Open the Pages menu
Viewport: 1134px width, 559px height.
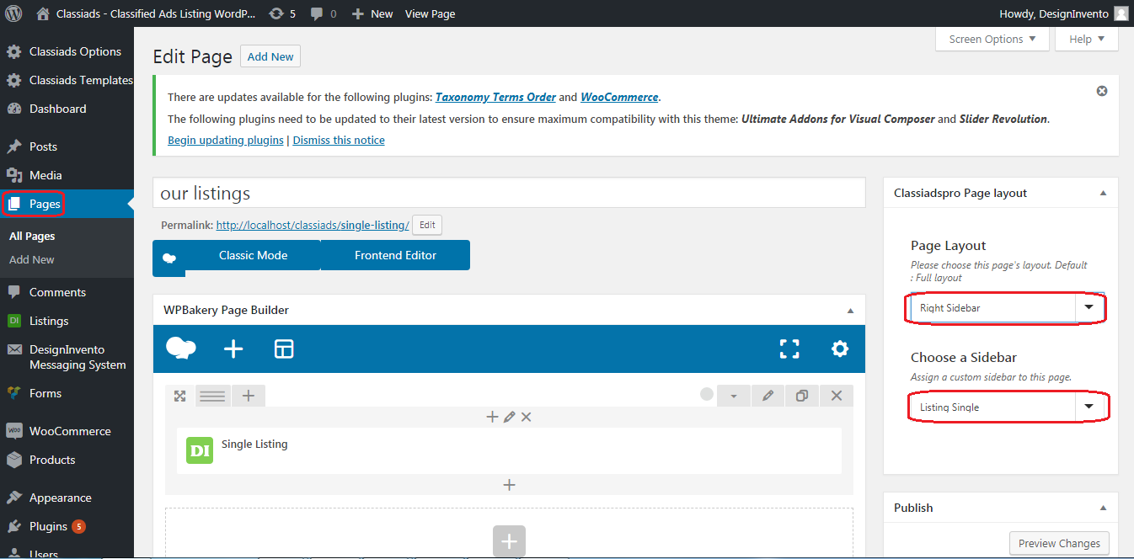point(67,204)
